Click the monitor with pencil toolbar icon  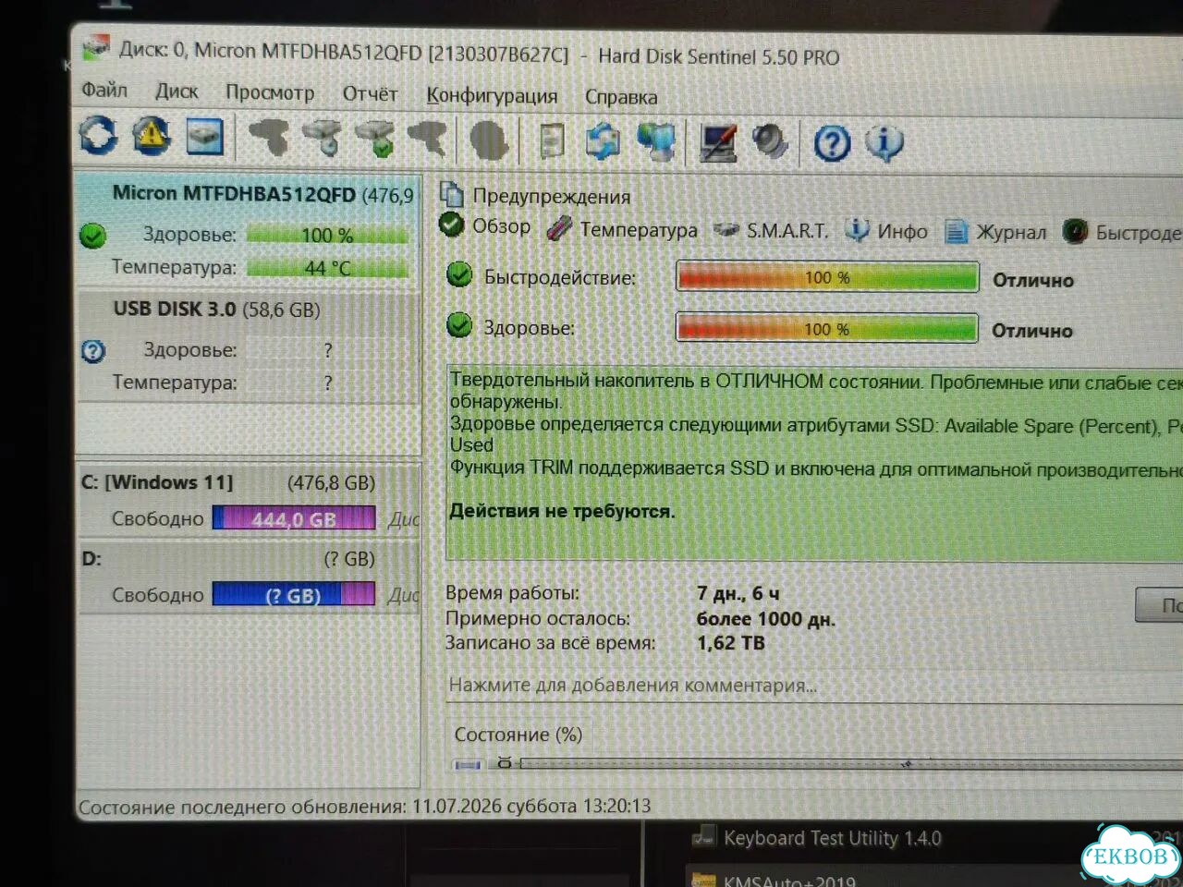coord(718,143)
